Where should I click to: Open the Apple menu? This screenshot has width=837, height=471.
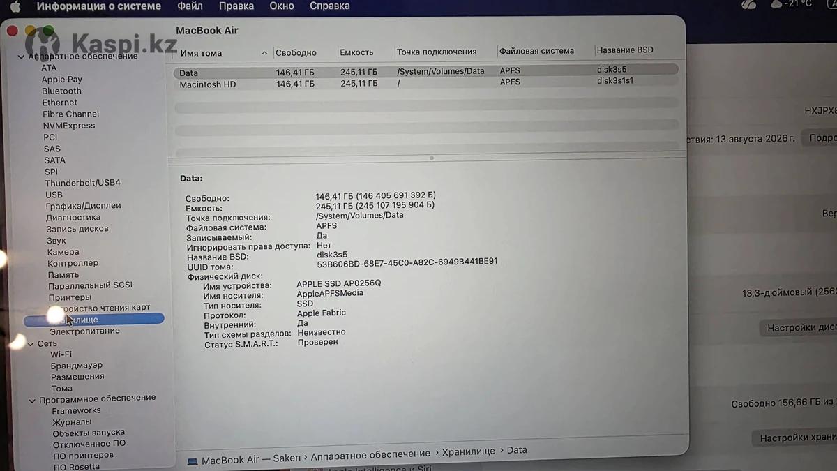click(x=15, y=6)
